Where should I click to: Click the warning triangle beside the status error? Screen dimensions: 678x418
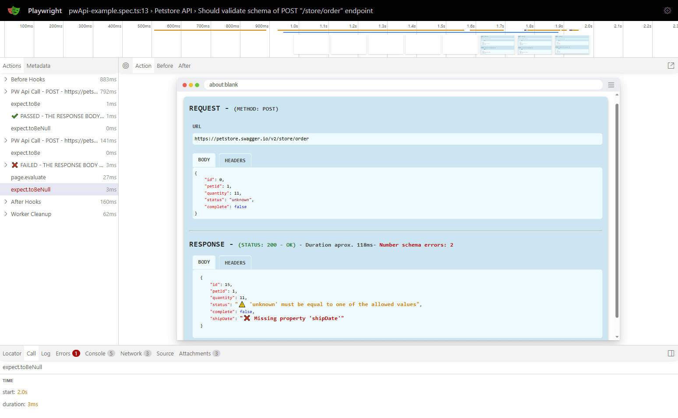(x=242, y=303)
